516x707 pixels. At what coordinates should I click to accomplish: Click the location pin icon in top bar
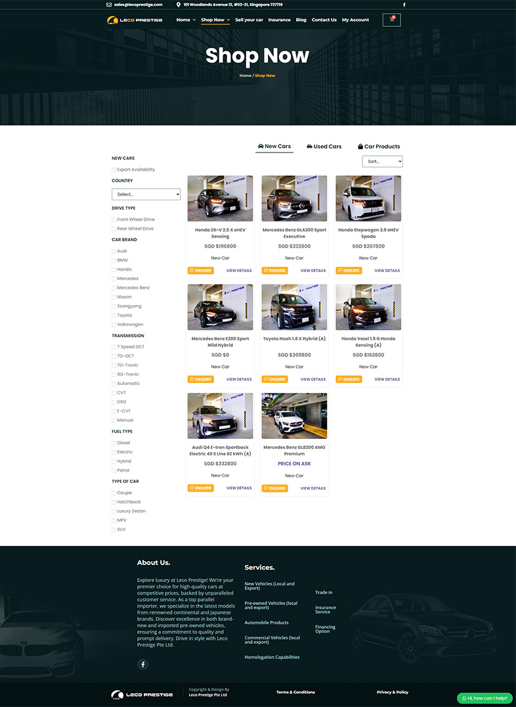179,5
